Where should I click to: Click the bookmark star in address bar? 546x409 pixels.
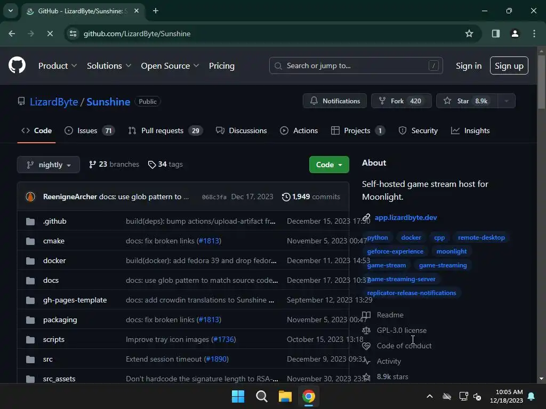[469, 34]
